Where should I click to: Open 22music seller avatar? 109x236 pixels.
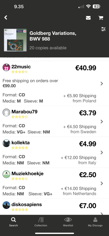pos(6,67)
